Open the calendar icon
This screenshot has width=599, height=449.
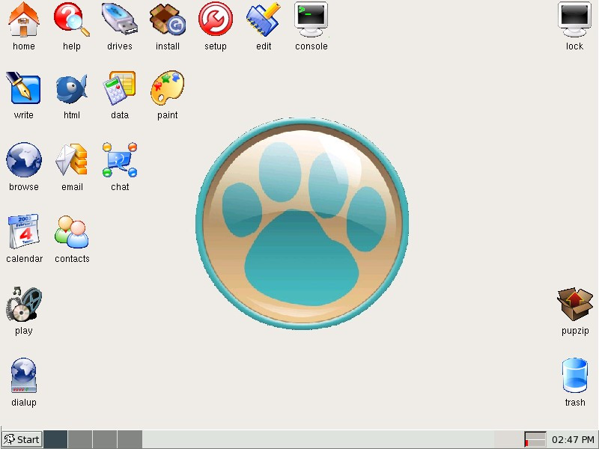(24, 232)
